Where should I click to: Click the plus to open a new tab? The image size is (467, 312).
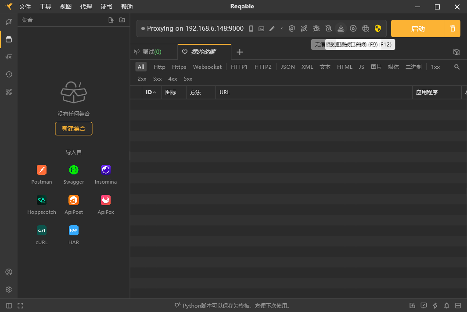tap(240, 52)
